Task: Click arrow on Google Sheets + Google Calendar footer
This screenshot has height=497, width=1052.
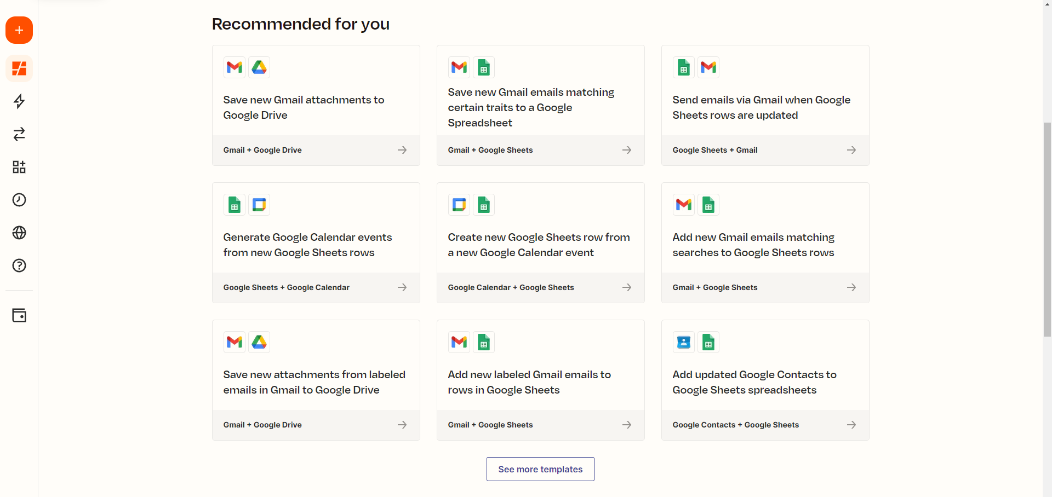Action: tap(402, 287)
